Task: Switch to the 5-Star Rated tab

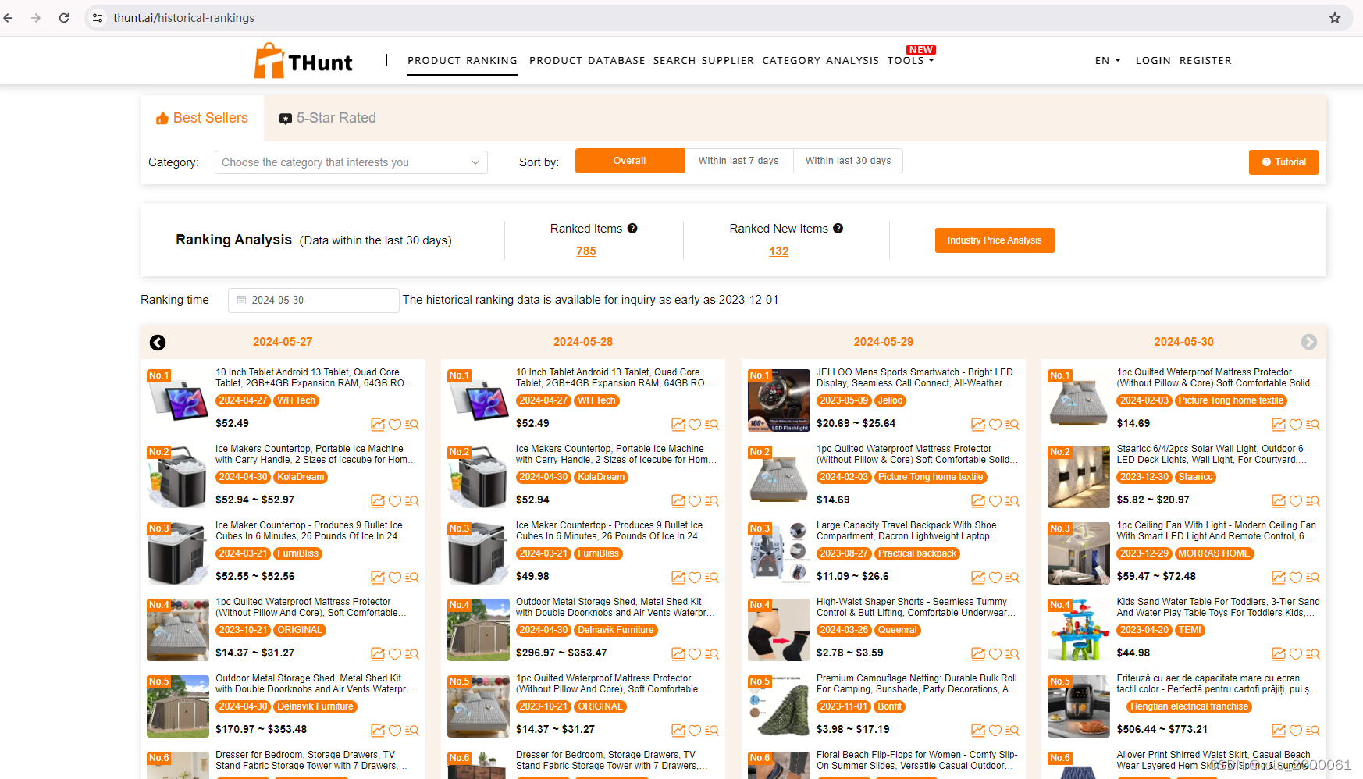Action: click(328, 118)
